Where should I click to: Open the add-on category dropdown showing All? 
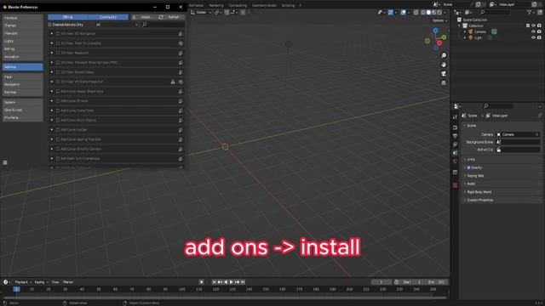117,25
